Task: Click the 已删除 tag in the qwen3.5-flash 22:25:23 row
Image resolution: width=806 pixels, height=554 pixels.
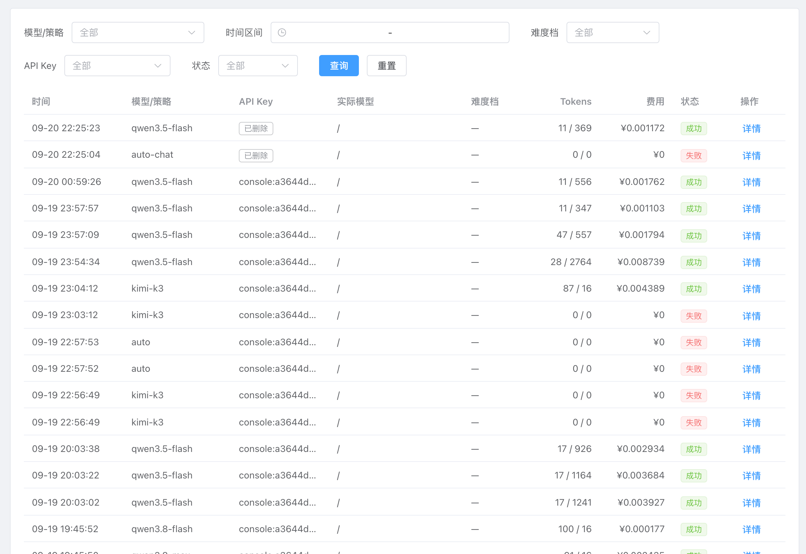Action: tap(256, 129)
